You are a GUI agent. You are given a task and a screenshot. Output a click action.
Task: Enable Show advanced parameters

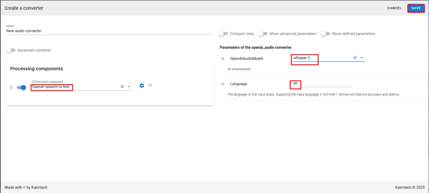pyautogui.click(x=263, y=33)
